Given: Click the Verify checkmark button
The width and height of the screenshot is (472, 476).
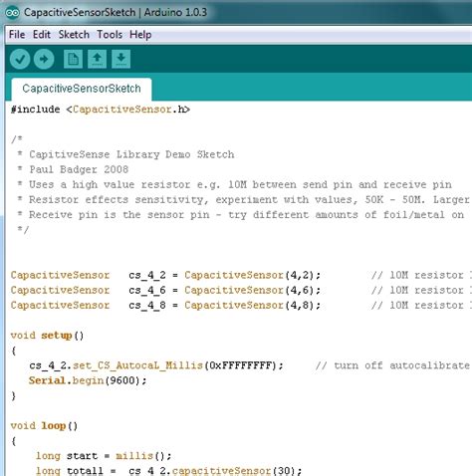Looking at the screenshot, I should coord(20,59).
